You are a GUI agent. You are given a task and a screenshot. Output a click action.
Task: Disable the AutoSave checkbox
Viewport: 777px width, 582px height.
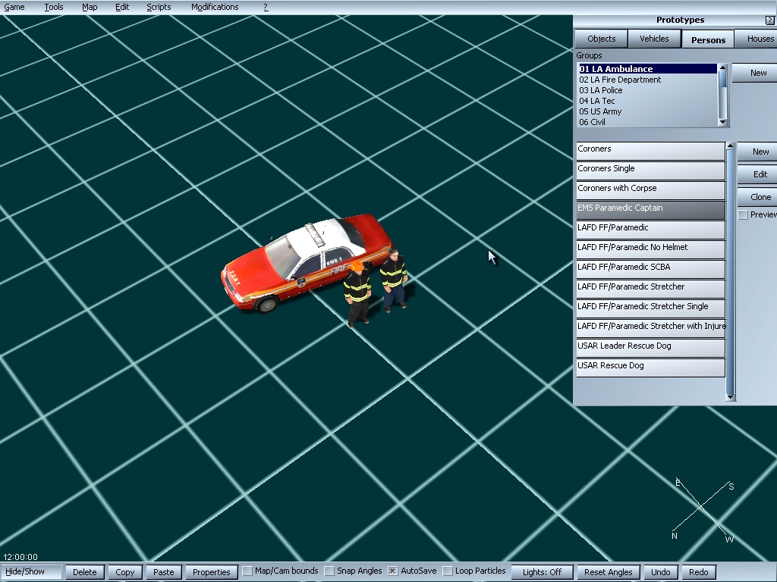click(x=392, y=571)
